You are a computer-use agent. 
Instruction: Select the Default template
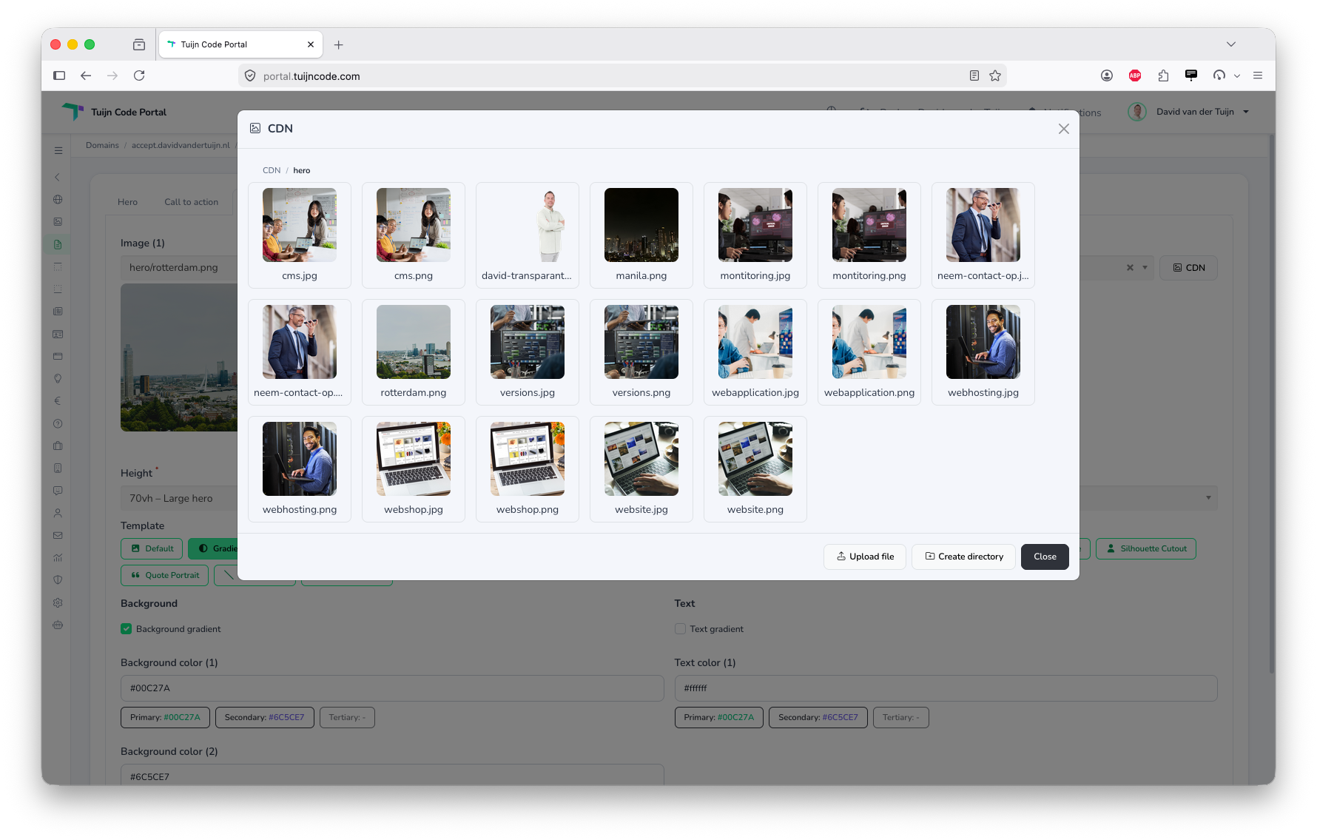click(x=152, y=548)
